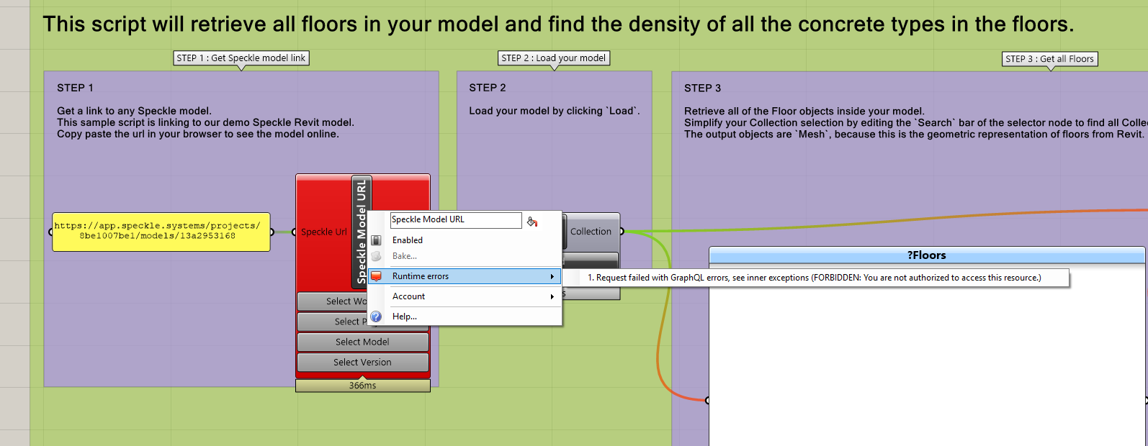Click the blue Help question mark icon
Image resolution: width=1148 pixels, height=446 pixels.
(x=376, y=317)
